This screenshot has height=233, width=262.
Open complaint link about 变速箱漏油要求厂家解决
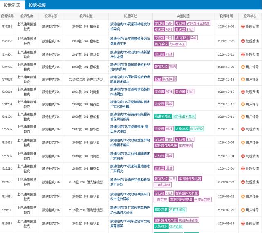130,168
